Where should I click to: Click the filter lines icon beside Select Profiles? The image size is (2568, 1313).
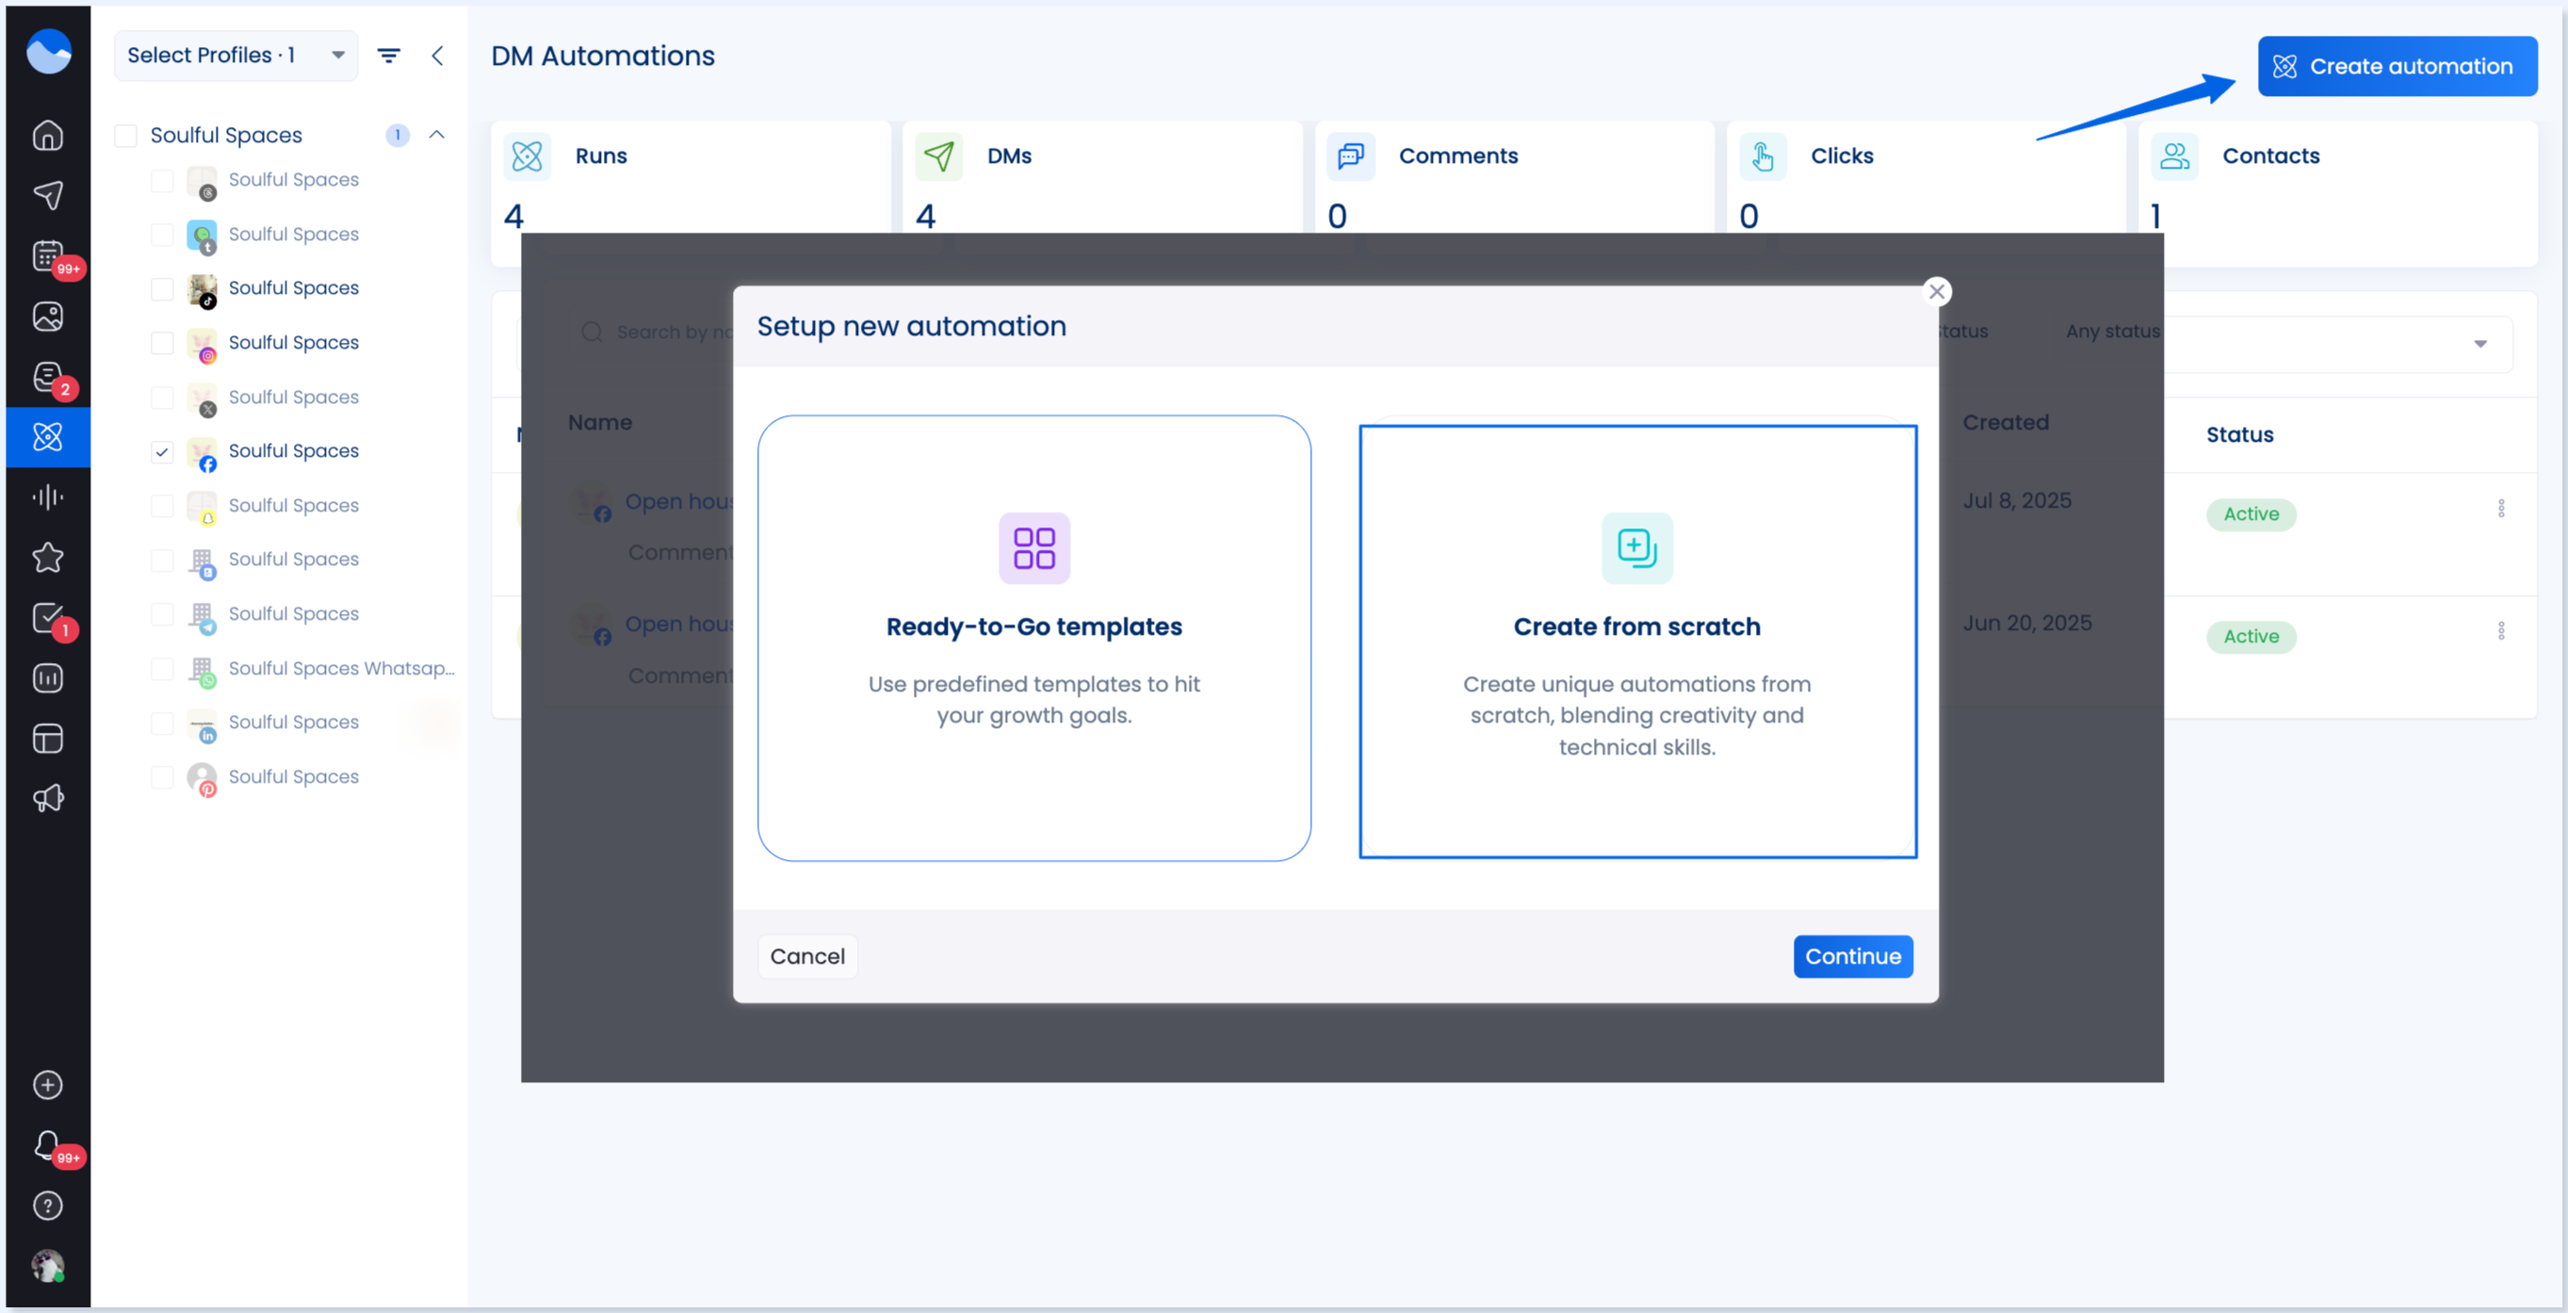pyautogui.click(x=389, y=56)
